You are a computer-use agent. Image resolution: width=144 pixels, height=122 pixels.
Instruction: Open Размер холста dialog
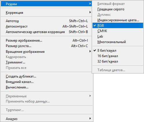[x=46, y=46]
